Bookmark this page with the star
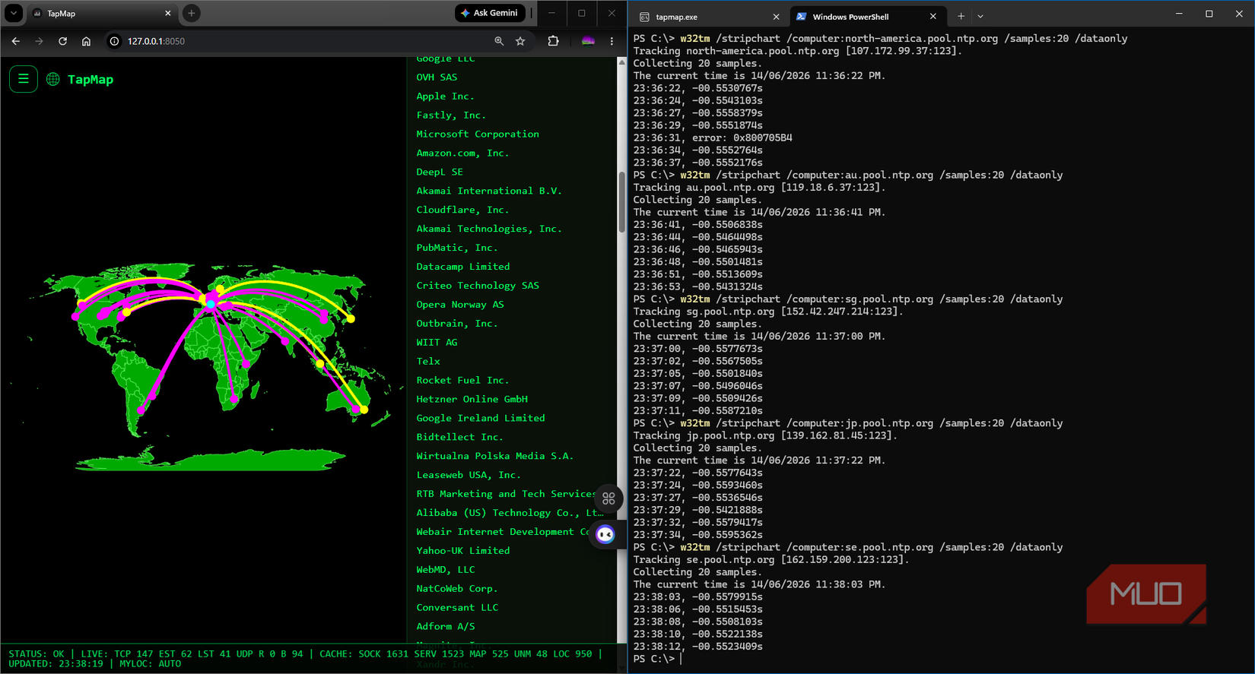The width and height of the screenshot is (1255, 674). [520, 41]
